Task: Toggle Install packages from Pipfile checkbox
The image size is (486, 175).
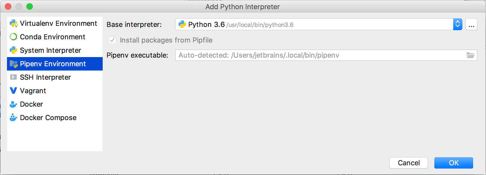Action: [x=112, y=40]
